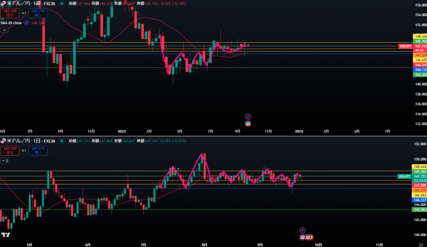The height and width of the screenshot is (247, 427).
Task: Click the USDJPY price label on weekly chart
Action: tap(405, 46)
